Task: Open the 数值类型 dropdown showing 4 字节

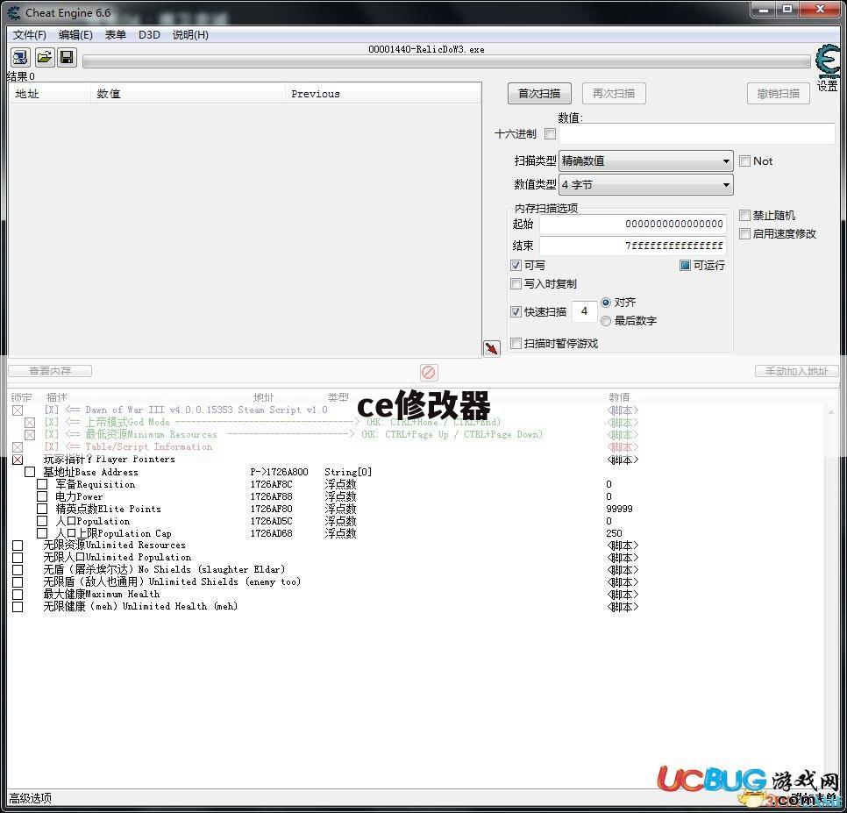Action: [646, 185]
